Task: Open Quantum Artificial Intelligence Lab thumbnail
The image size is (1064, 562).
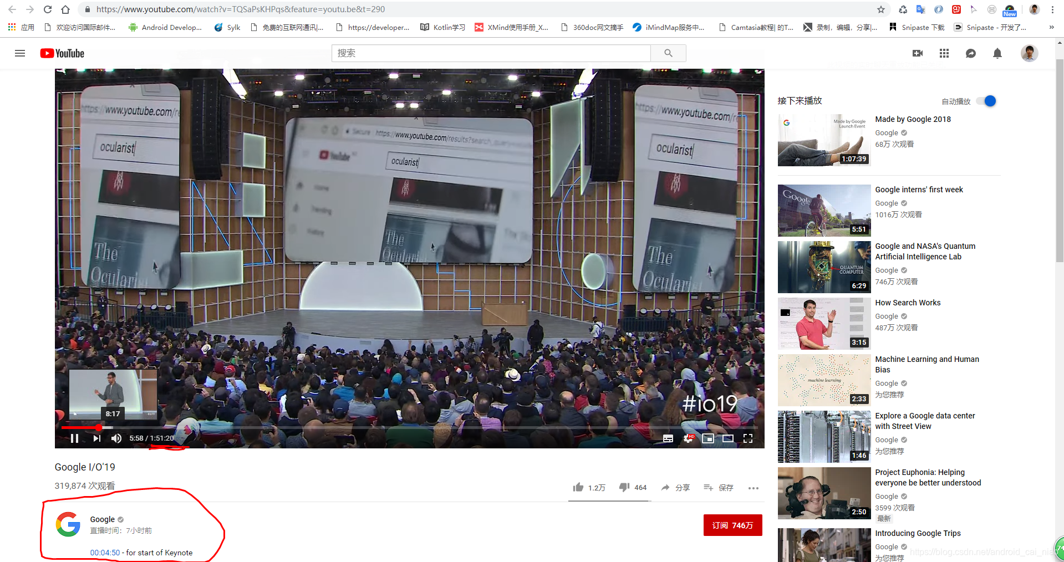Action: pos(824,267)
